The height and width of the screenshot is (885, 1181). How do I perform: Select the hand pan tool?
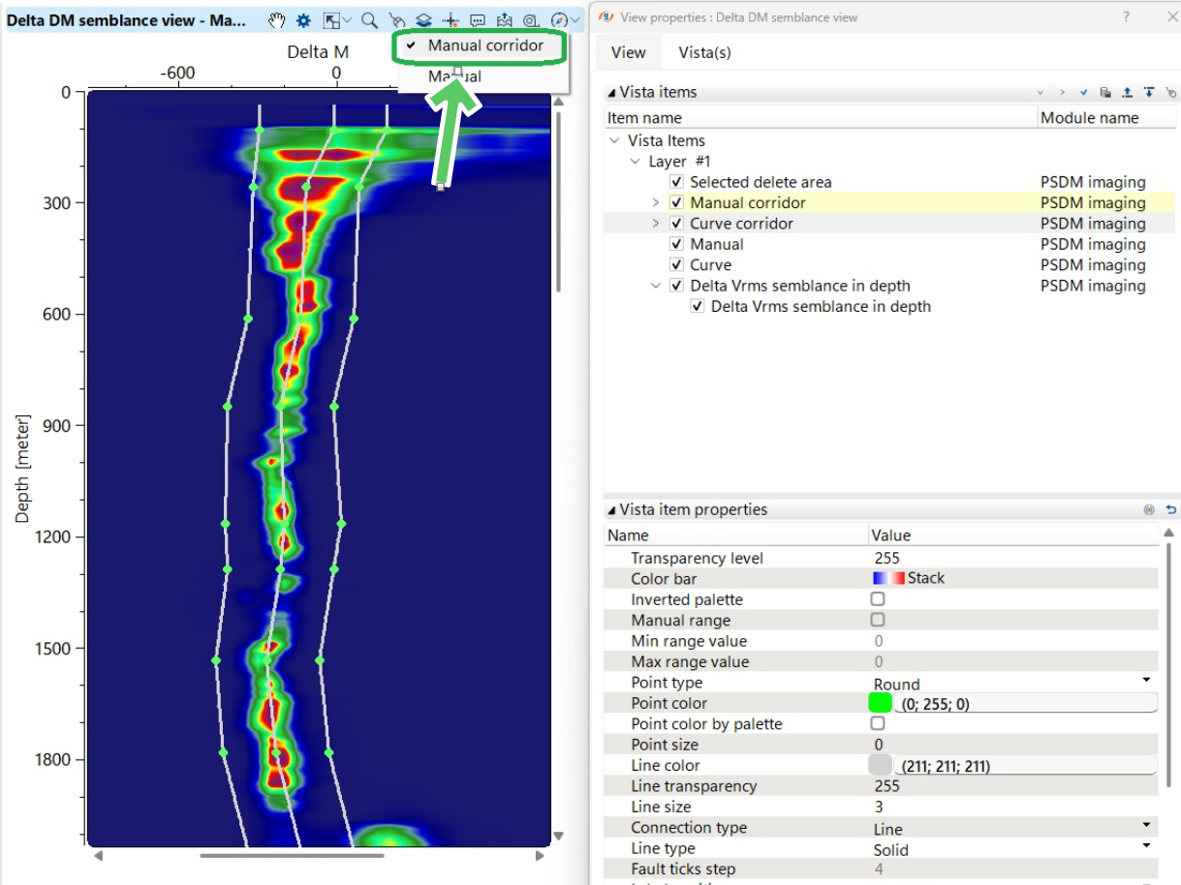[277, 19]
